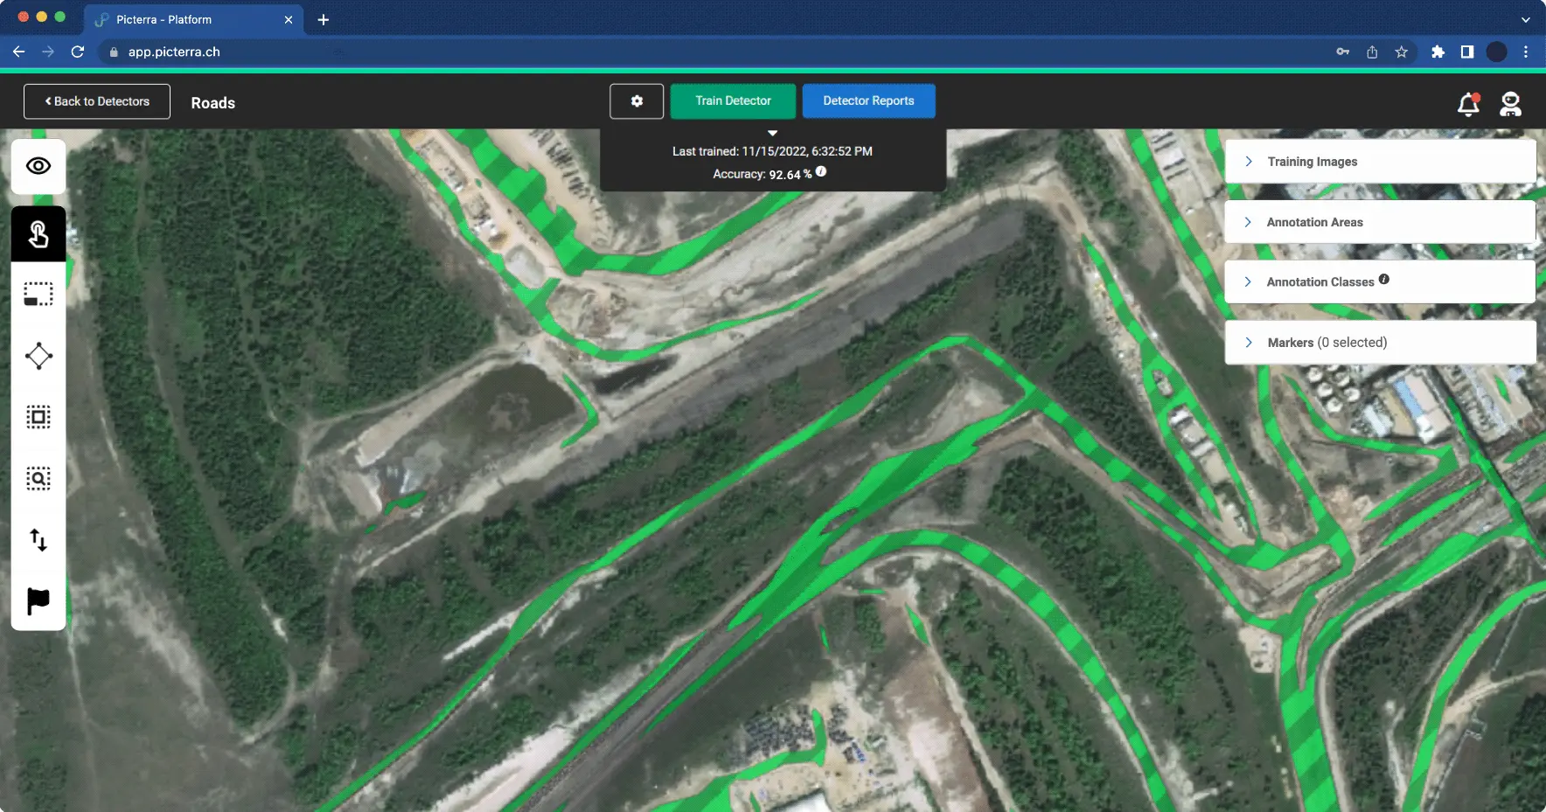This screenshot has height=812, width=1546.
Task: Open Detector Reports
Action: [868, 101]
